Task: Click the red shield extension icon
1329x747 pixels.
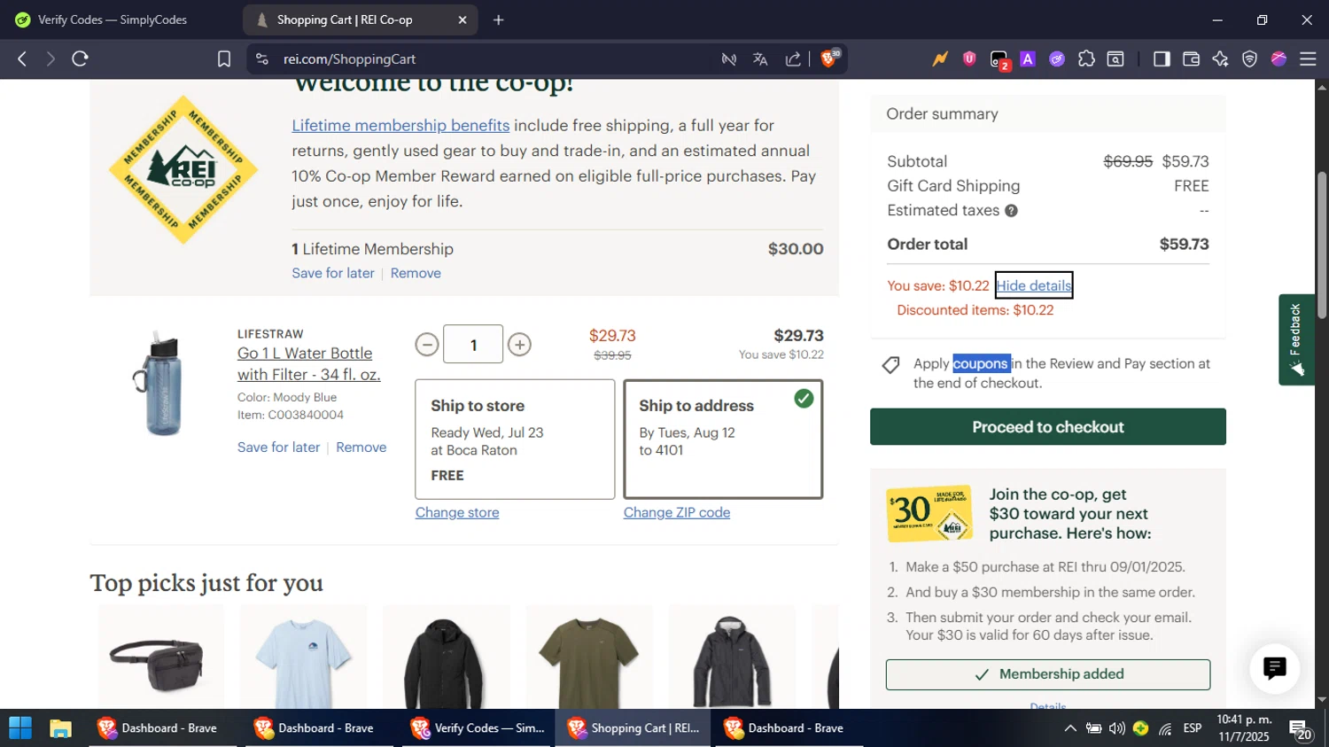Action: coord(969,59)
